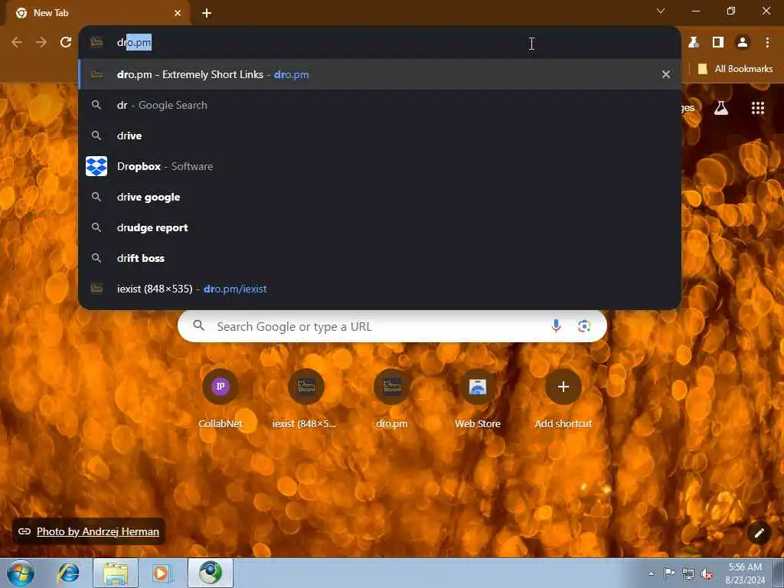Image resolution: width=784 pixels, height=588 pixels.
Task: Open Chrome three-dot menu
Action: tap(767, 43)
